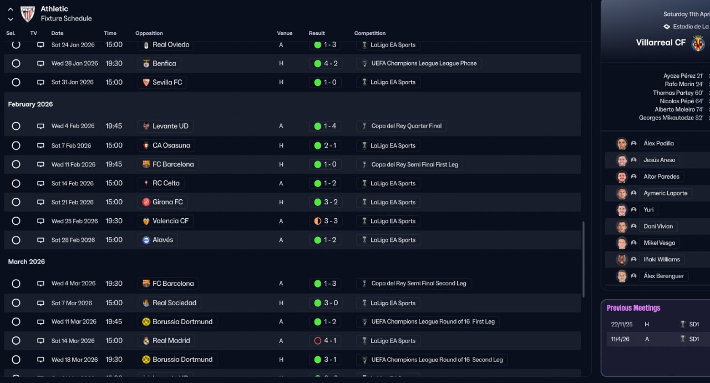Click the down chevron beside Athletic crest

coord(11,19)
